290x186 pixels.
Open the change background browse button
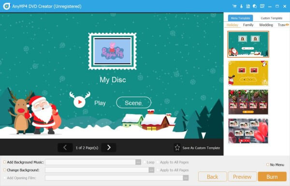tap(151, 170)
